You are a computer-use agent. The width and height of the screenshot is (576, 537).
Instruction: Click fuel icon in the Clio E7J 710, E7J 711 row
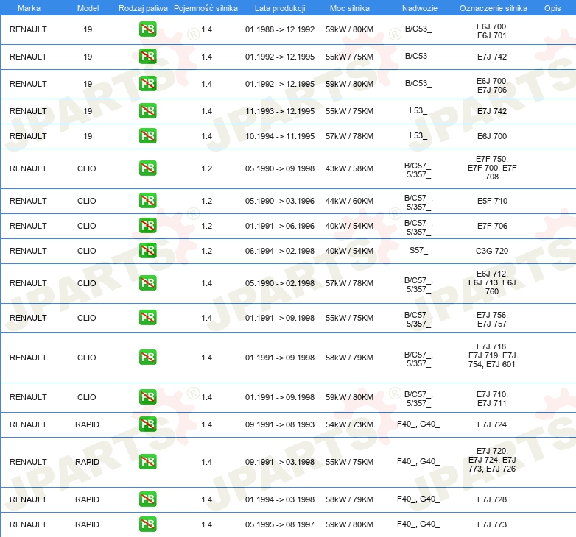(147, 397)
